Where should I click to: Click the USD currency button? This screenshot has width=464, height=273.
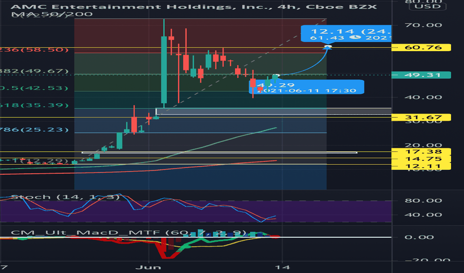(427, 6)
